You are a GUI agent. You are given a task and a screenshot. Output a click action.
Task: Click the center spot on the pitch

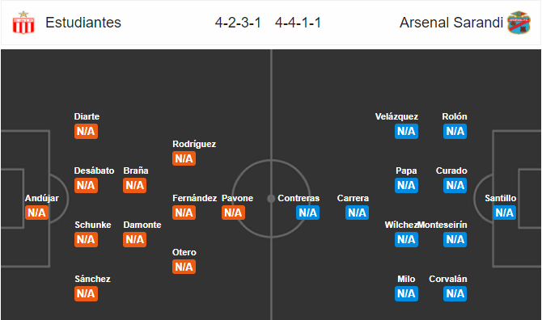coord(271,199)
